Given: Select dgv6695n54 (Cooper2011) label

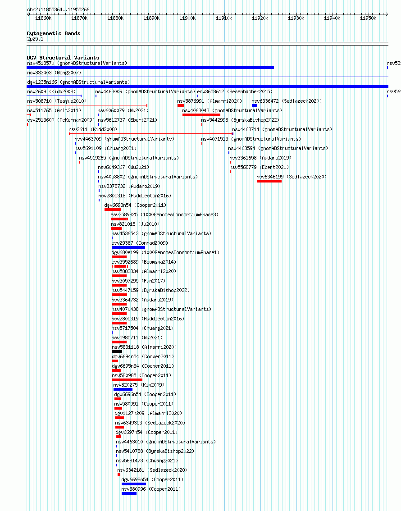Looking at the screenshot, I should coord(143,366).
